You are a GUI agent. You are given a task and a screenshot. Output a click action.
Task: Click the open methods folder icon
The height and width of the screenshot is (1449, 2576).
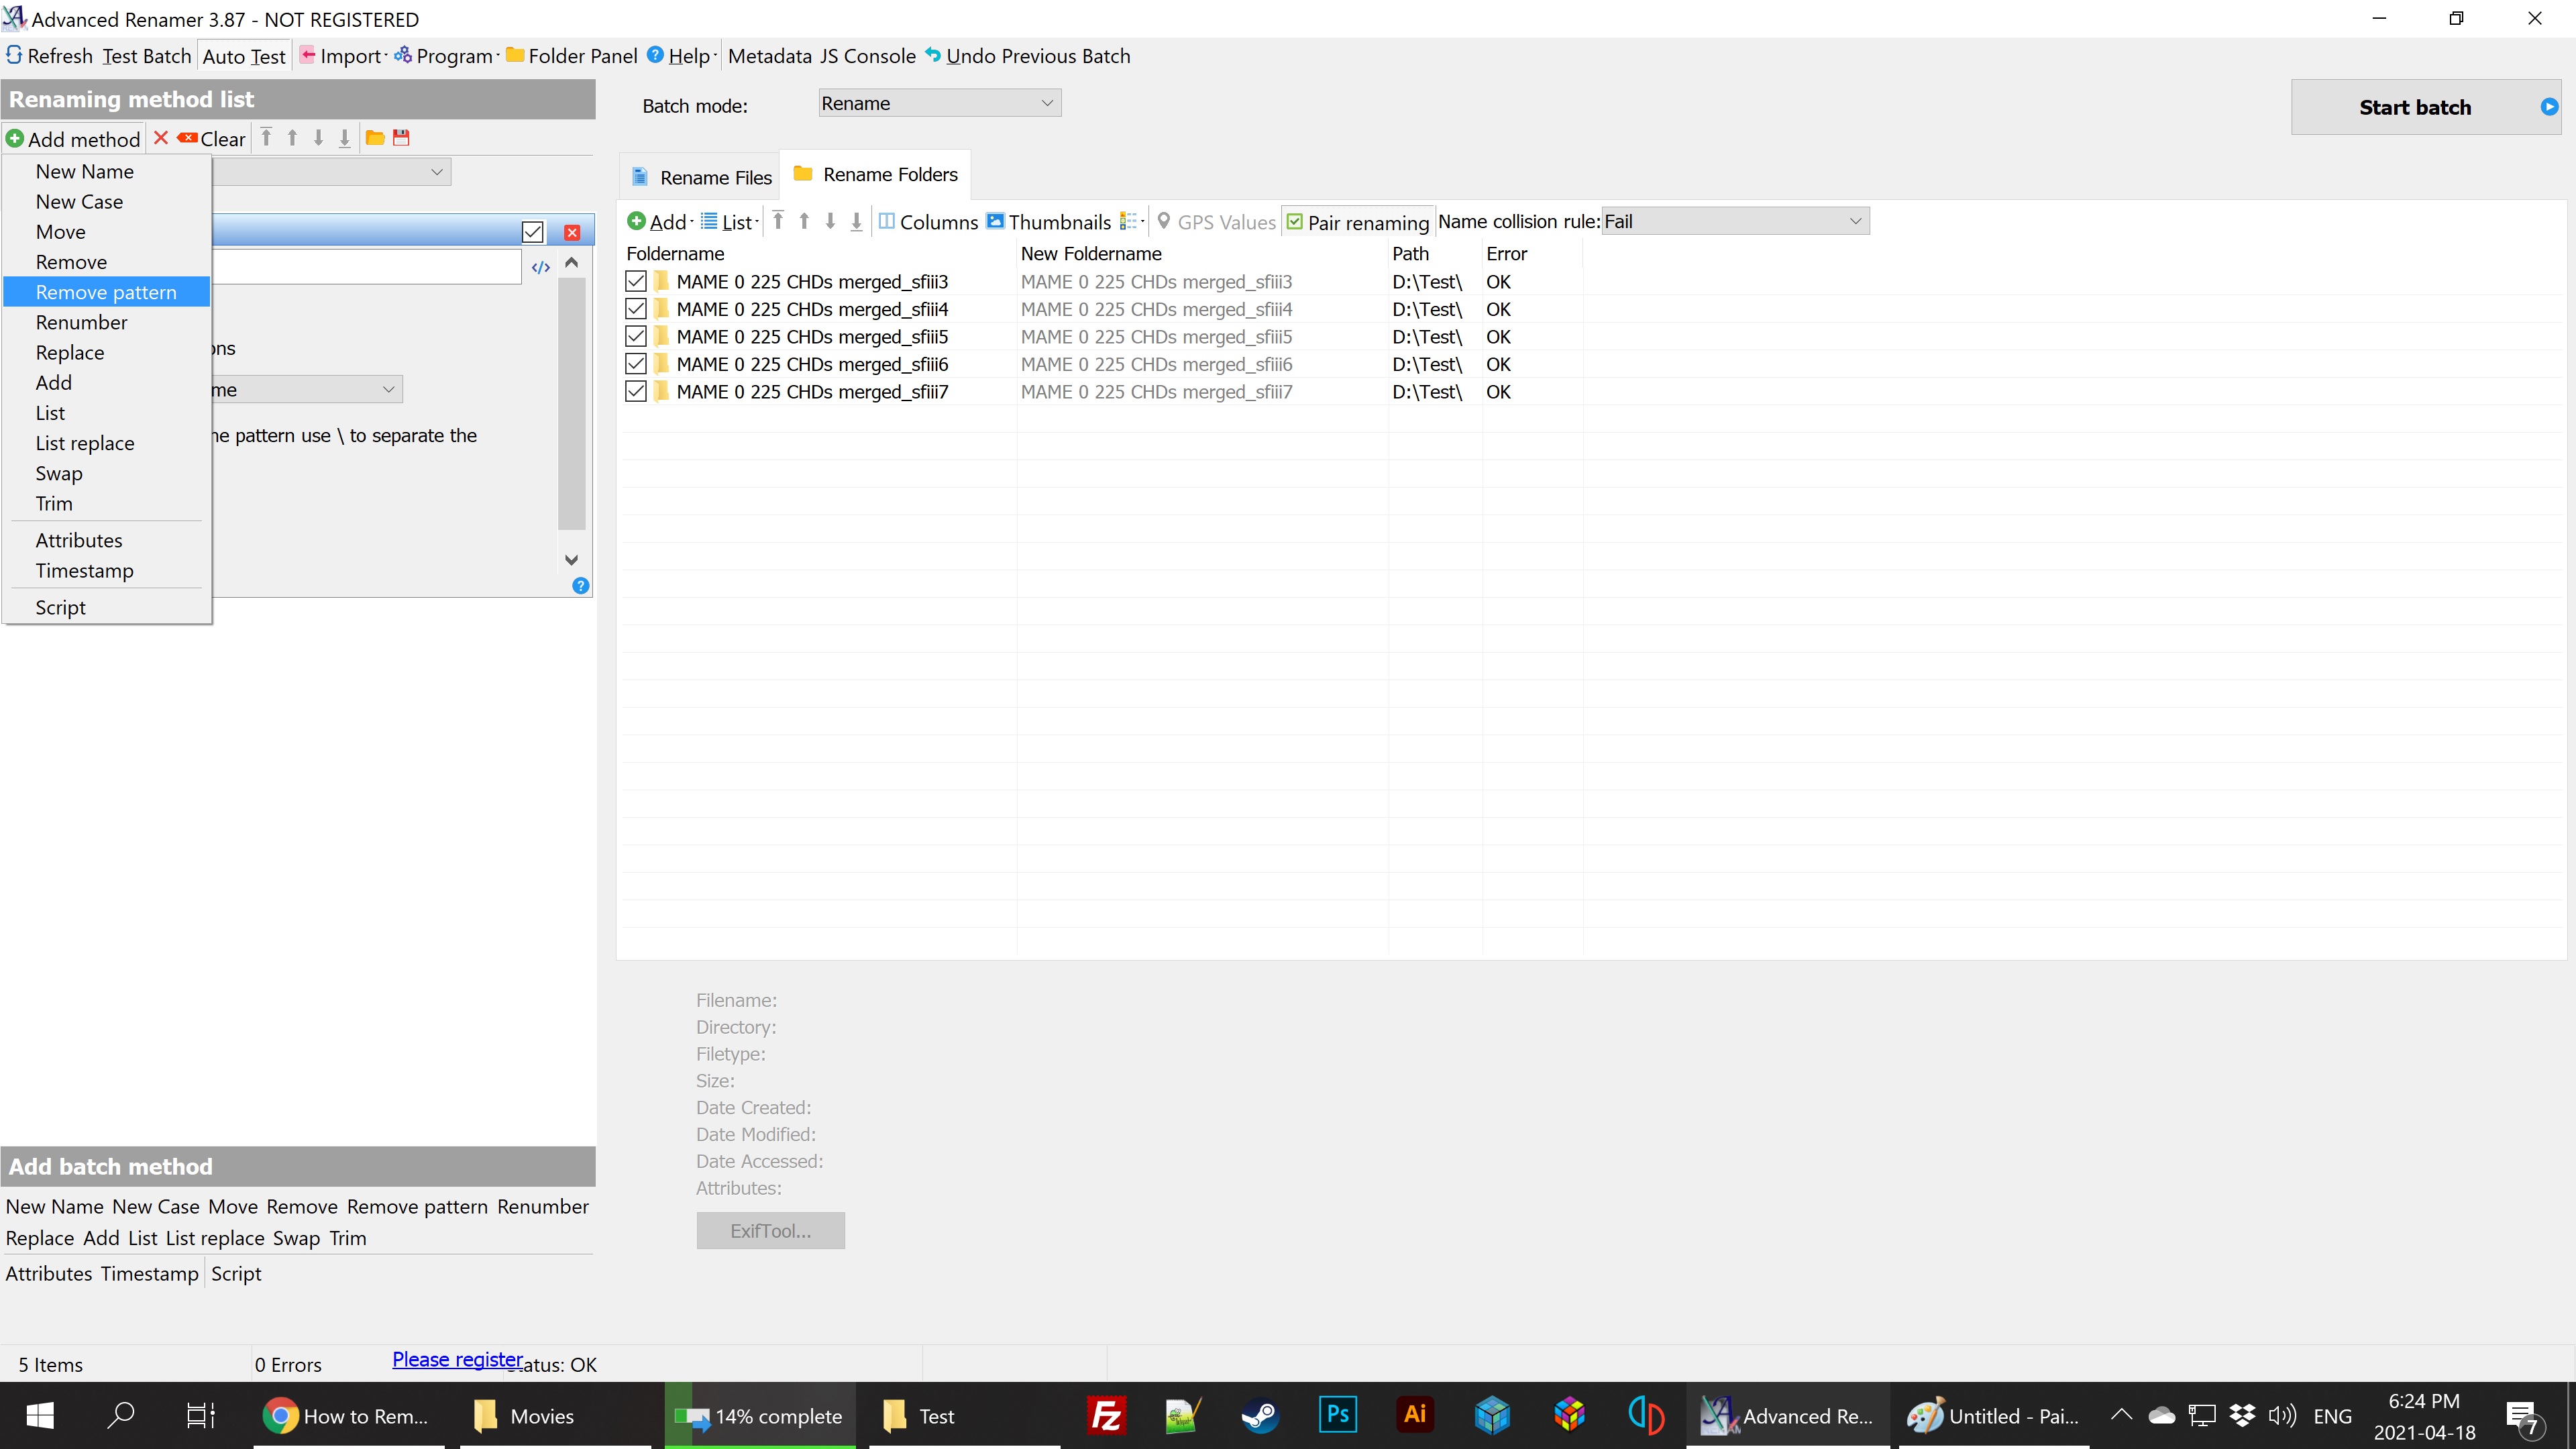[x=375, y=138]
